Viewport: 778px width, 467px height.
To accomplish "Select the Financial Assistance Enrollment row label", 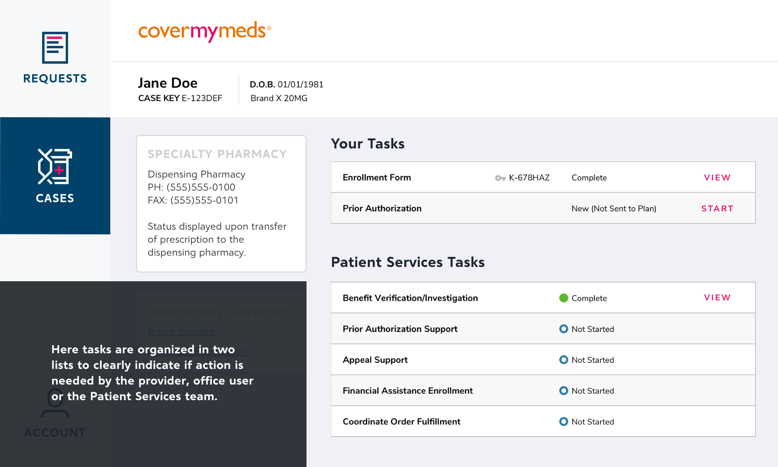I will point(408,391).
